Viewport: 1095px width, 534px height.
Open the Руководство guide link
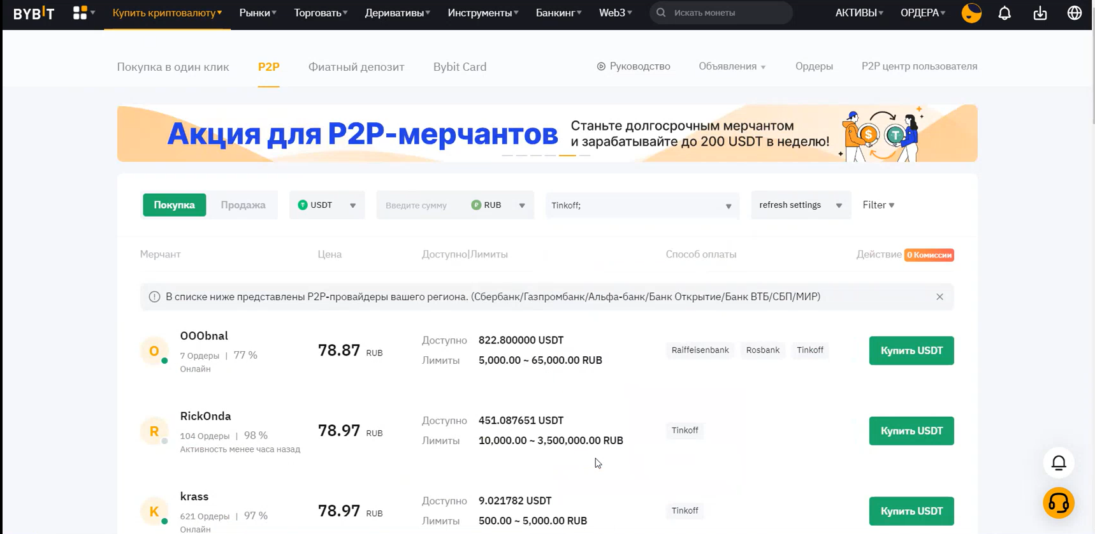(x=634, y=66)
